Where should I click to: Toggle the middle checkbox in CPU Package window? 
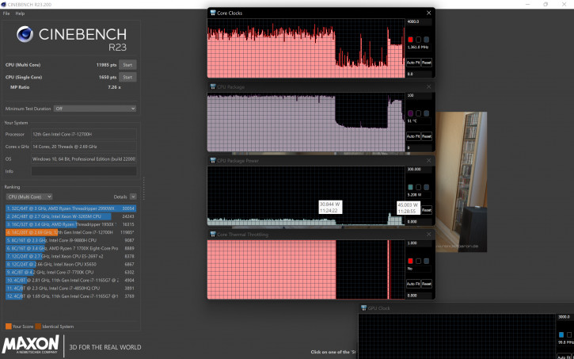[418, 113]
